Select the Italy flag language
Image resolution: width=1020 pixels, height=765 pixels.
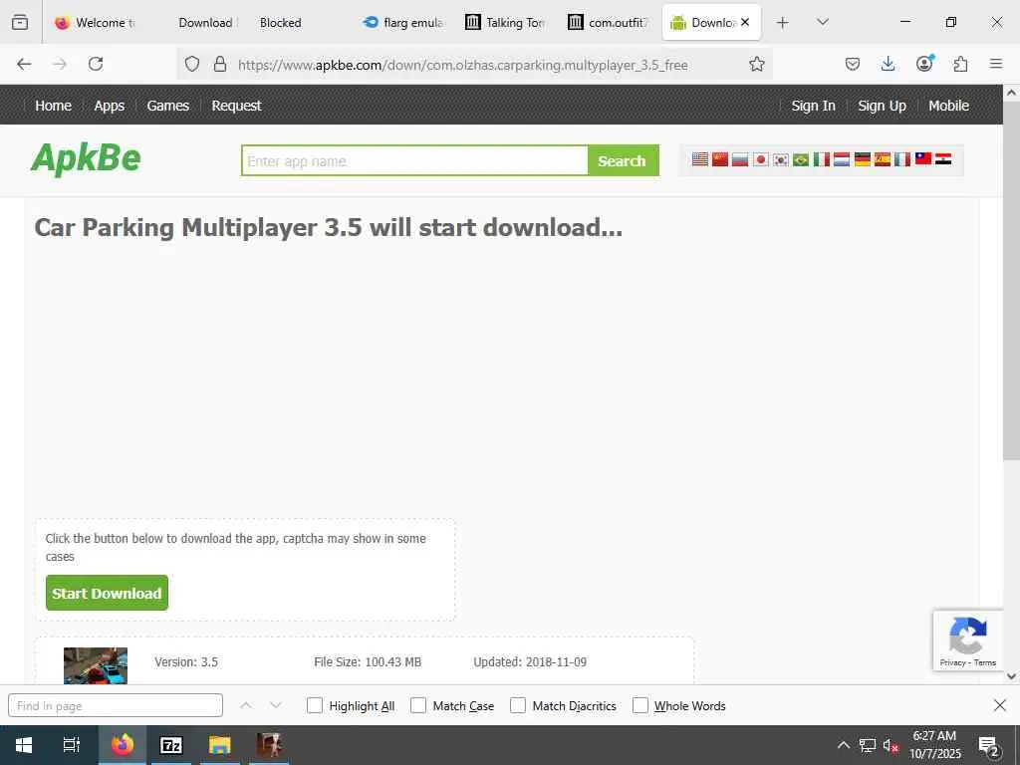(822, 159)
